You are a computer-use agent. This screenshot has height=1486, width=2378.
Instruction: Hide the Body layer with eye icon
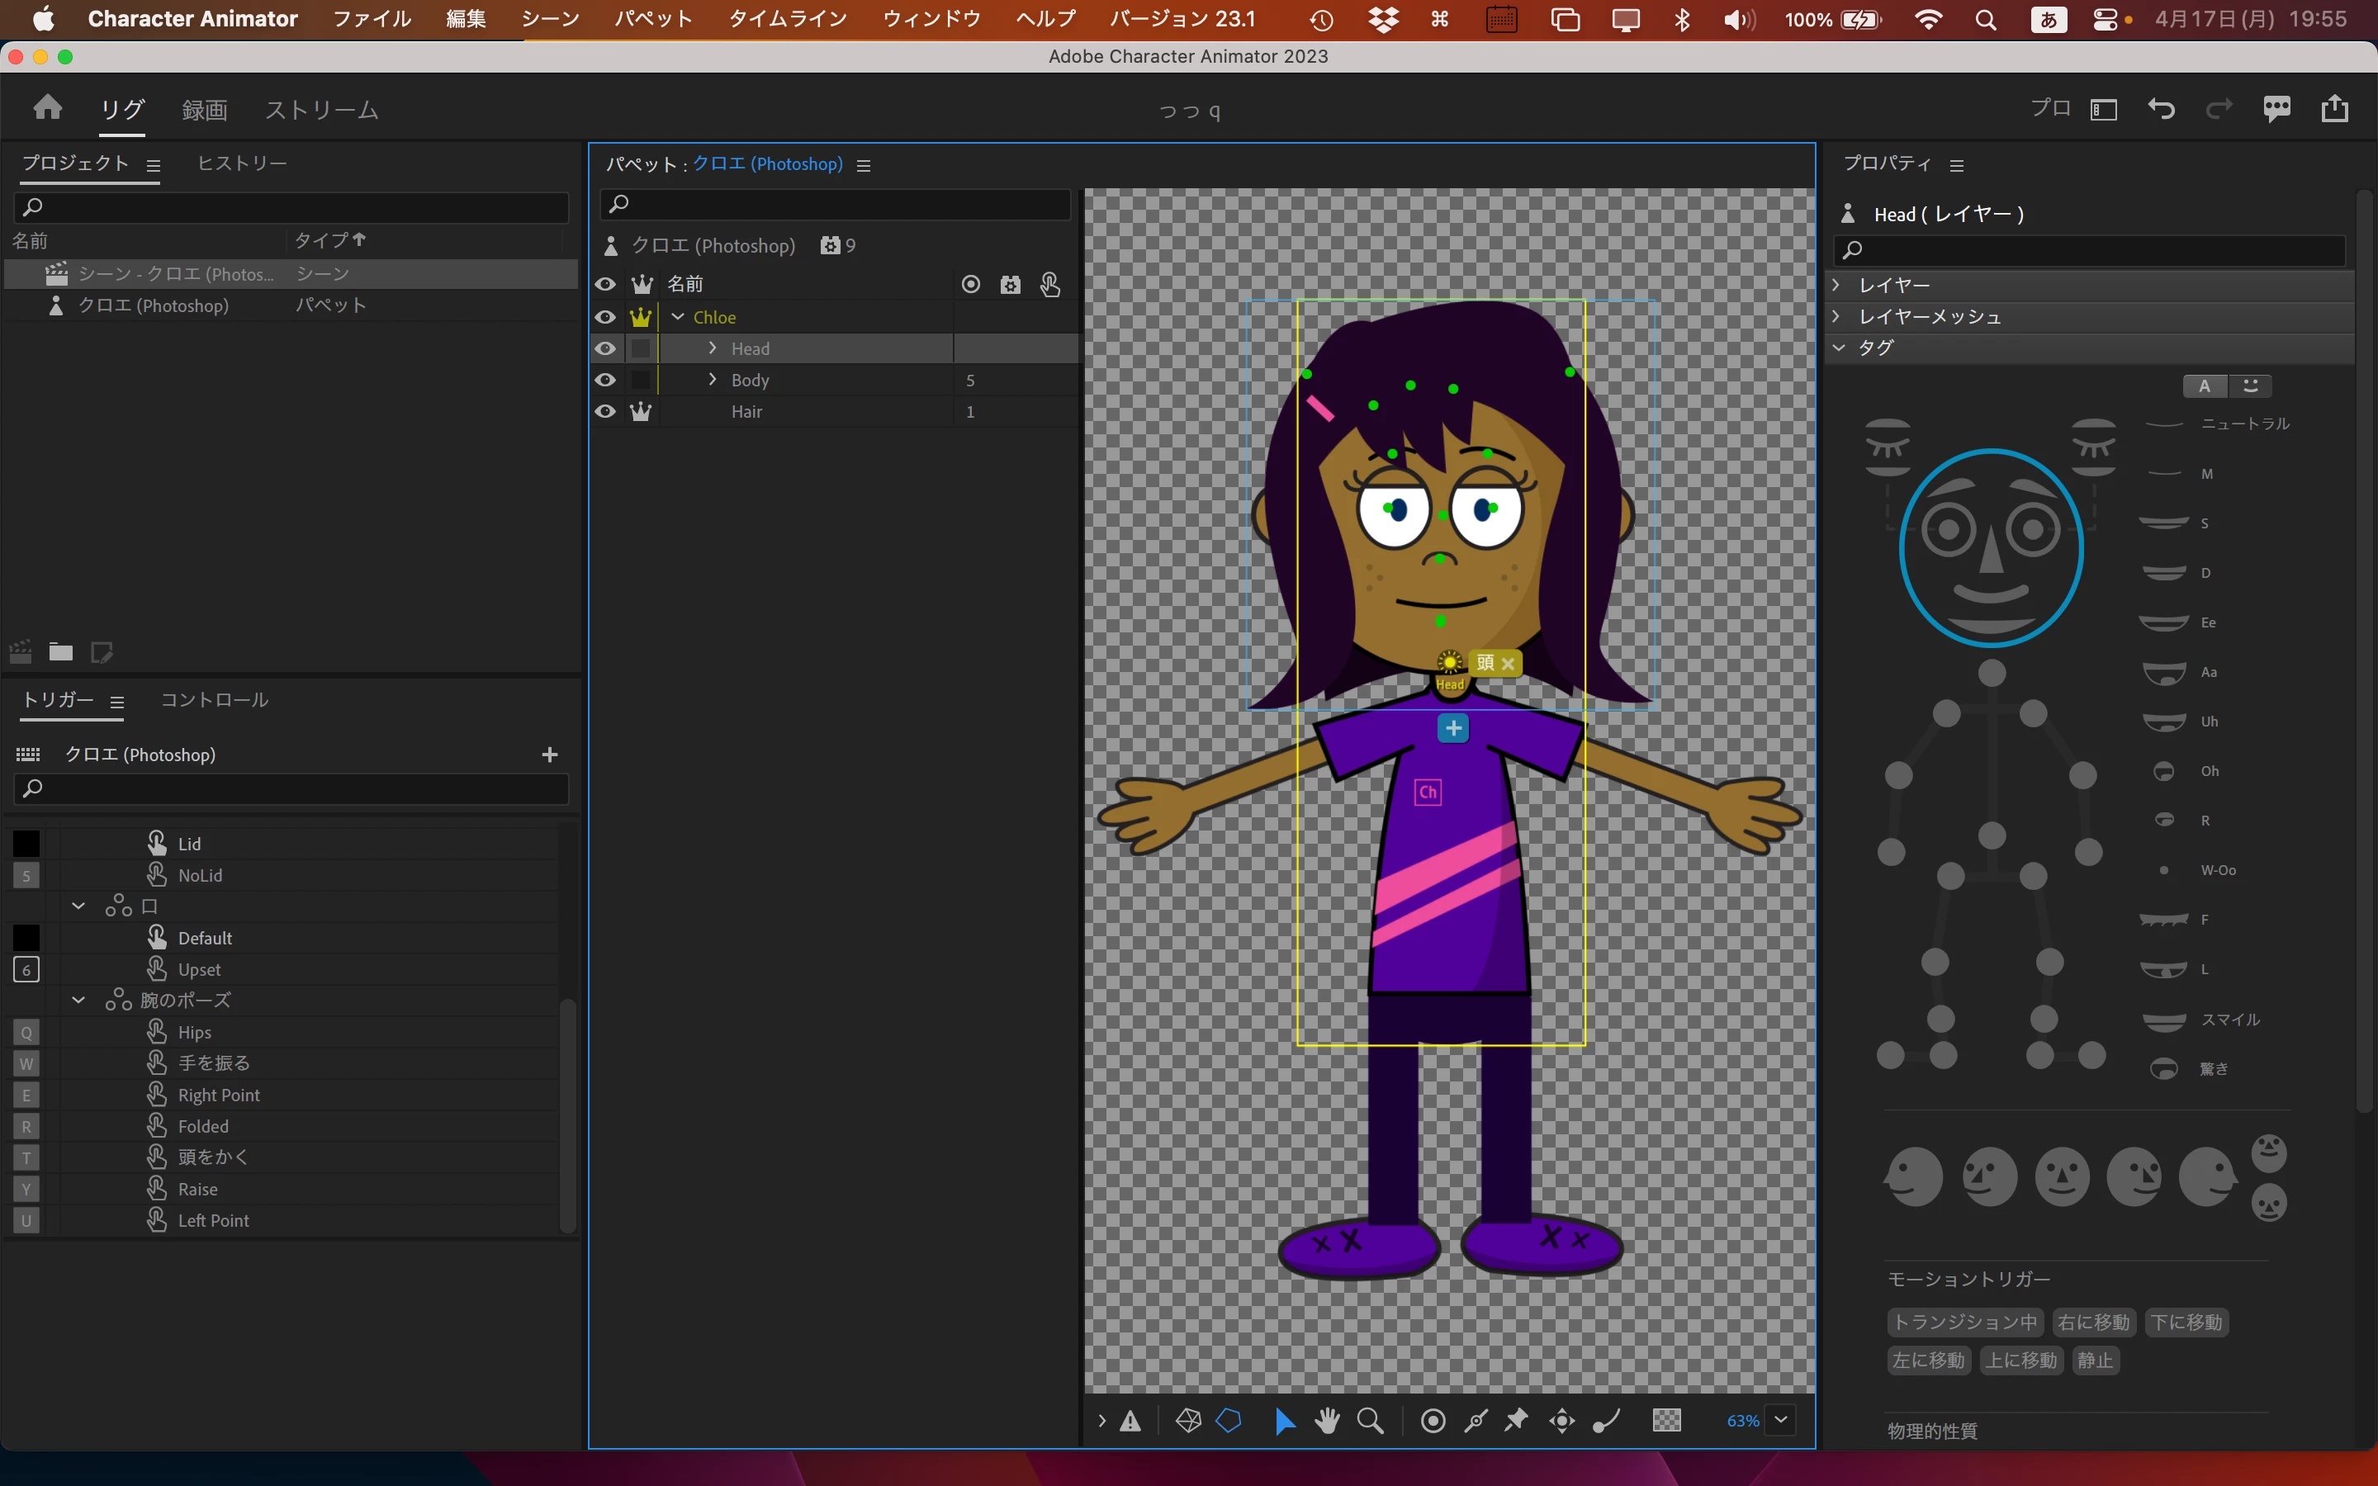pos(605,381)
